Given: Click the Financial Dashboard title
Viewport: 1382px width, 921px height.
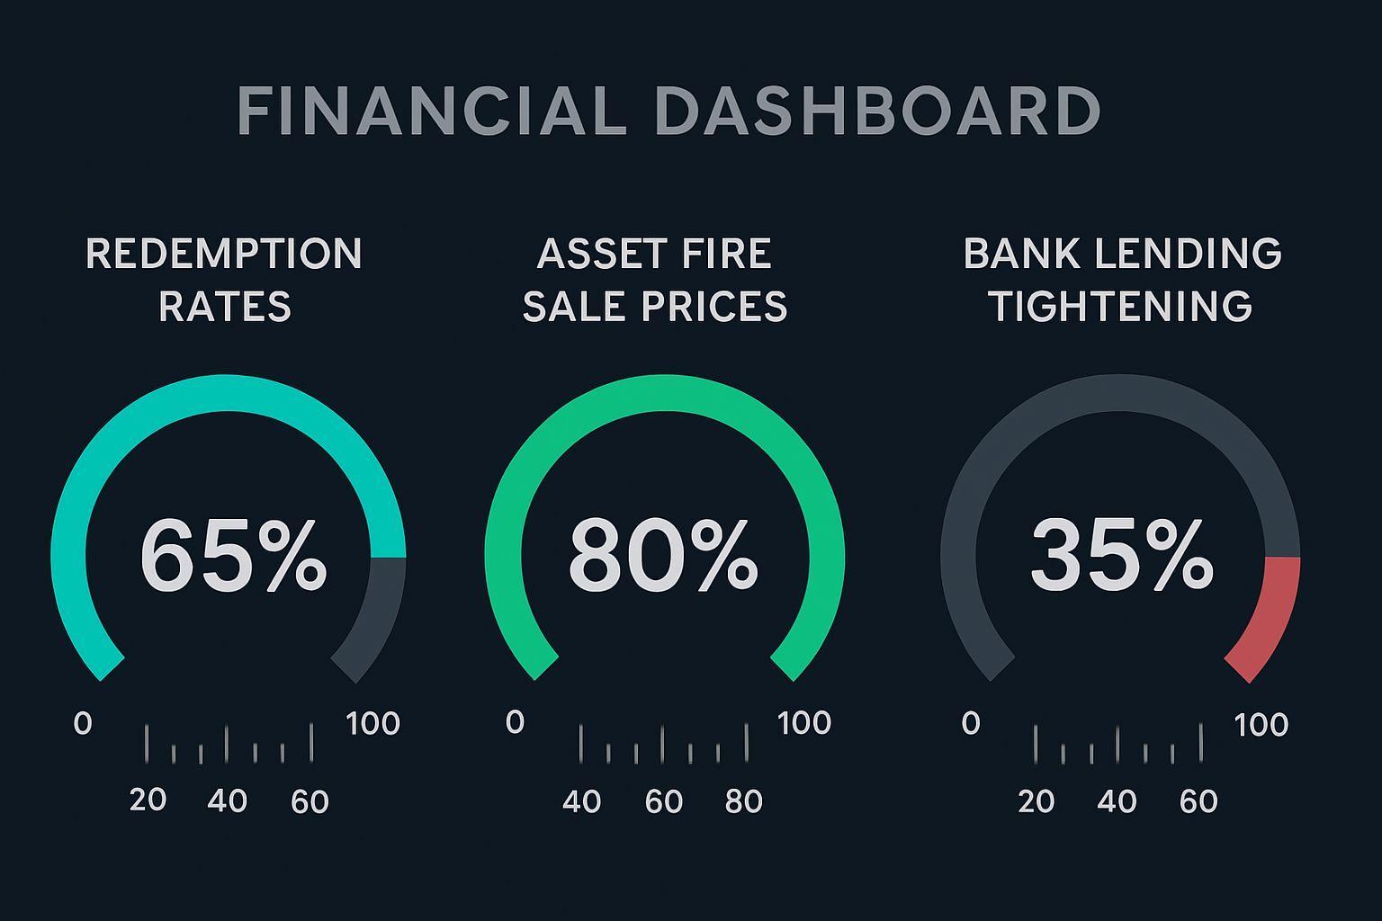Looking at the screenshot, I should pos(669,112).
